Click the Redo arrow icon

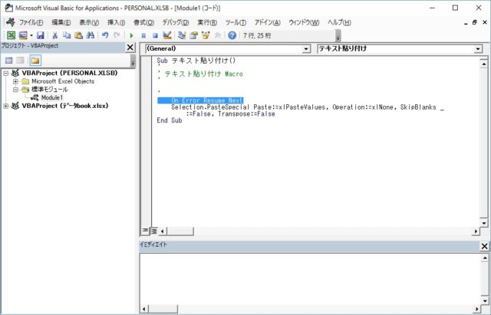(117, 35)
